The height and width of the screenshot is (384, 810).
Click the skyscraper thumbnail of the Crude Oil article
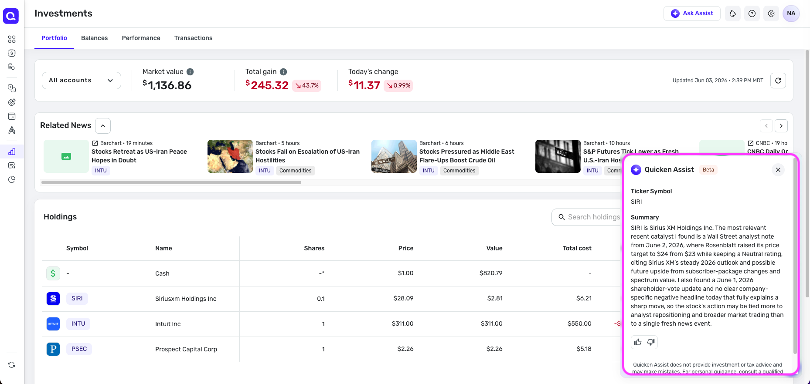[x=394, y=156]
